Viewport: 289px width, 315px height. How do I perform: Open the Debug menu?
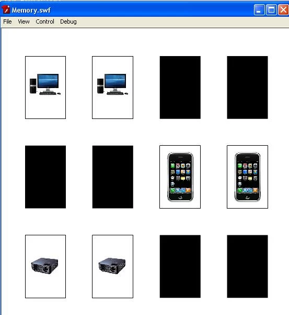68,21
